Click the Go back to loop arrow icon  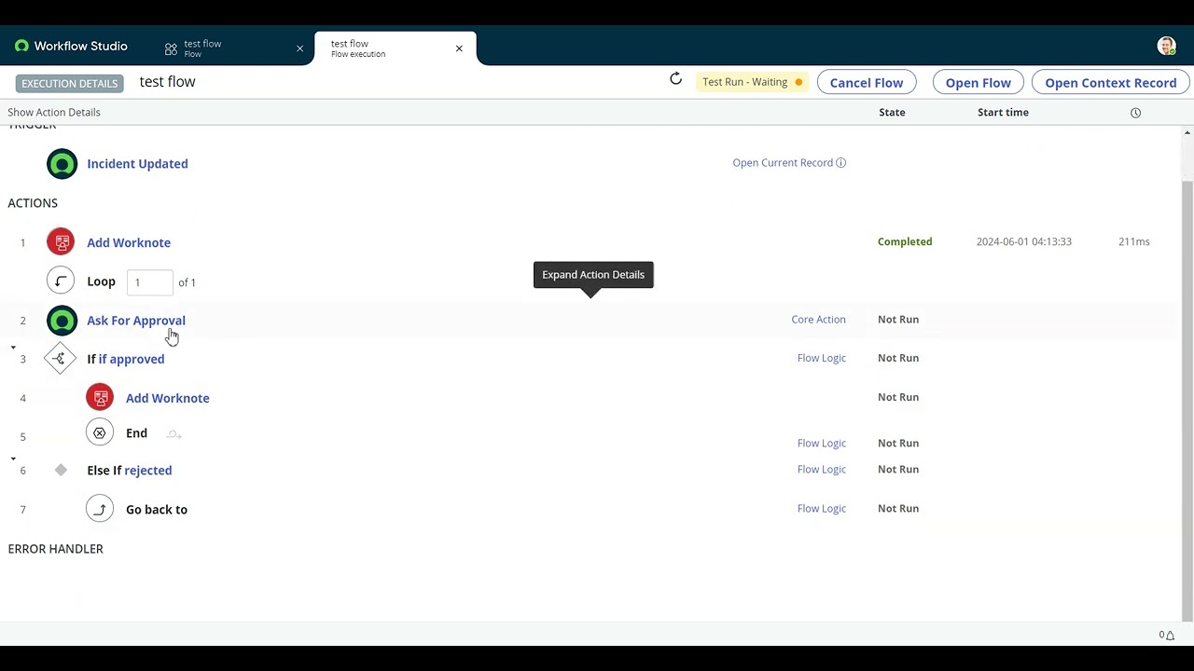(x=100, y=509)
